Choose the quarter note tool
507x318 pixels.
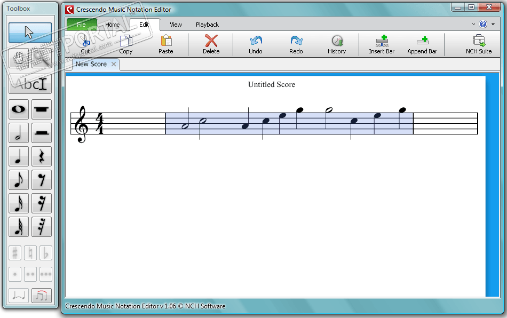tap(19, 156)
